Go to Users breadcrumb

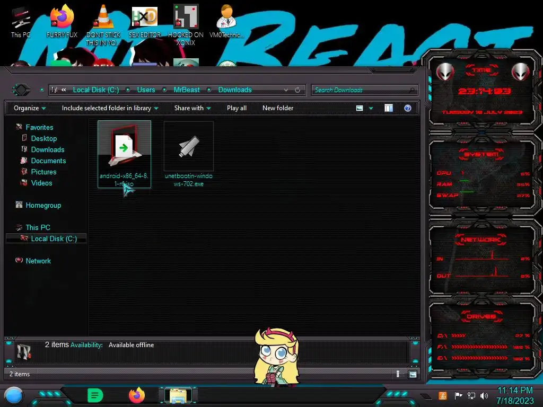tap(146, 90)
